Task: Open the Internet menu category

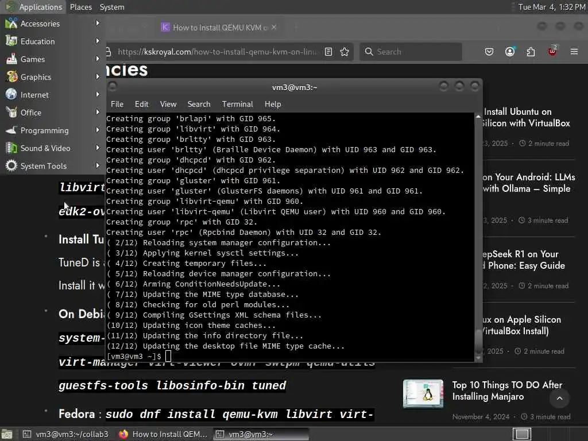Action: [52, 95]
